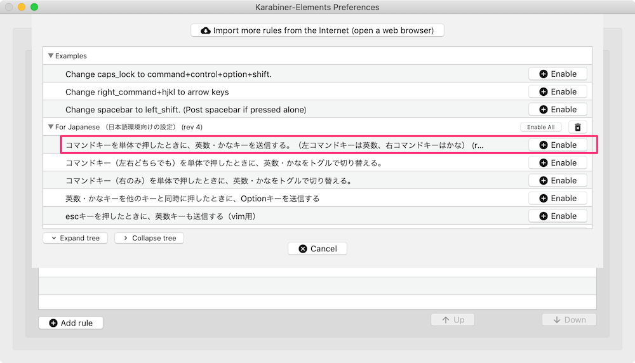Image resolution: width=635 pixels, height=363 pixels.
Task: Collapse the Examples group triangle
Action: (x=51, y=55)
